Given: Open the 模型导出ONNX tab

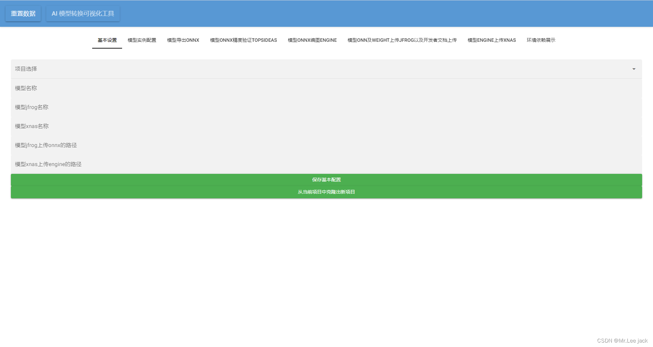Looking at the screenshot, I should [x=183, y=40].
